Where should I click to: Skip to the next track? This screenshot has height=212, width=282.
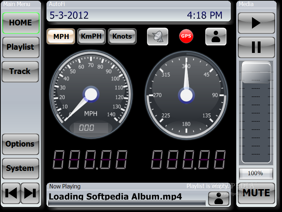30,193
